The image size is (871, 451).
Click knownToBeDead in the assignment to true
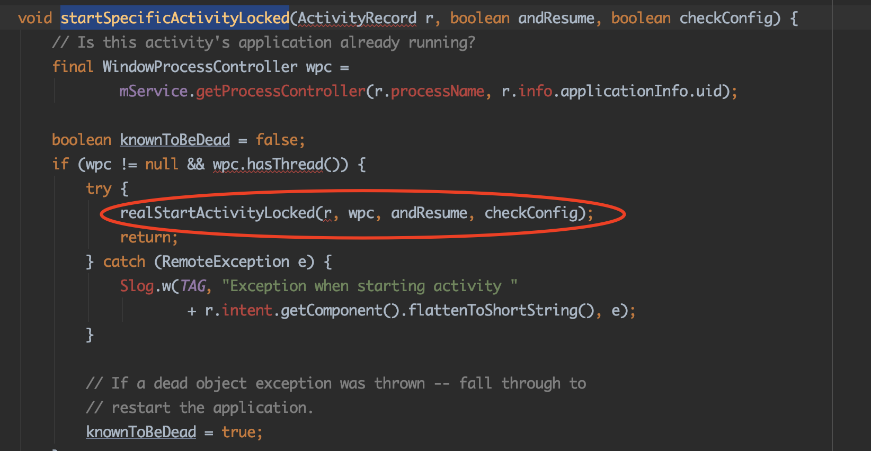click(x=141, y=432)
